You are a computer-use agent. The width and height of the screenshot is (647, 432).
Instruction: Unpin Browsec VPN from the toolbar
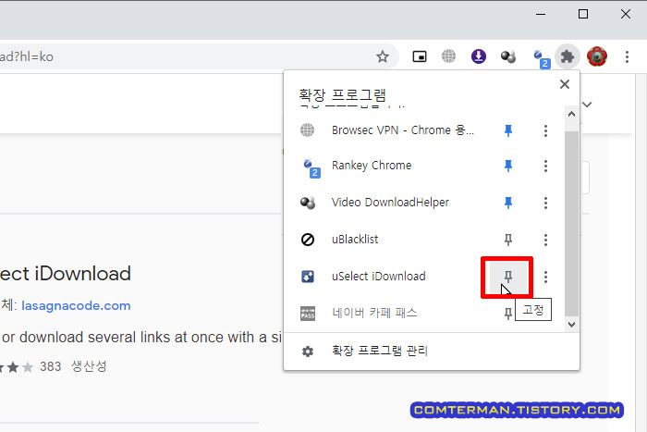pos(508,130)
